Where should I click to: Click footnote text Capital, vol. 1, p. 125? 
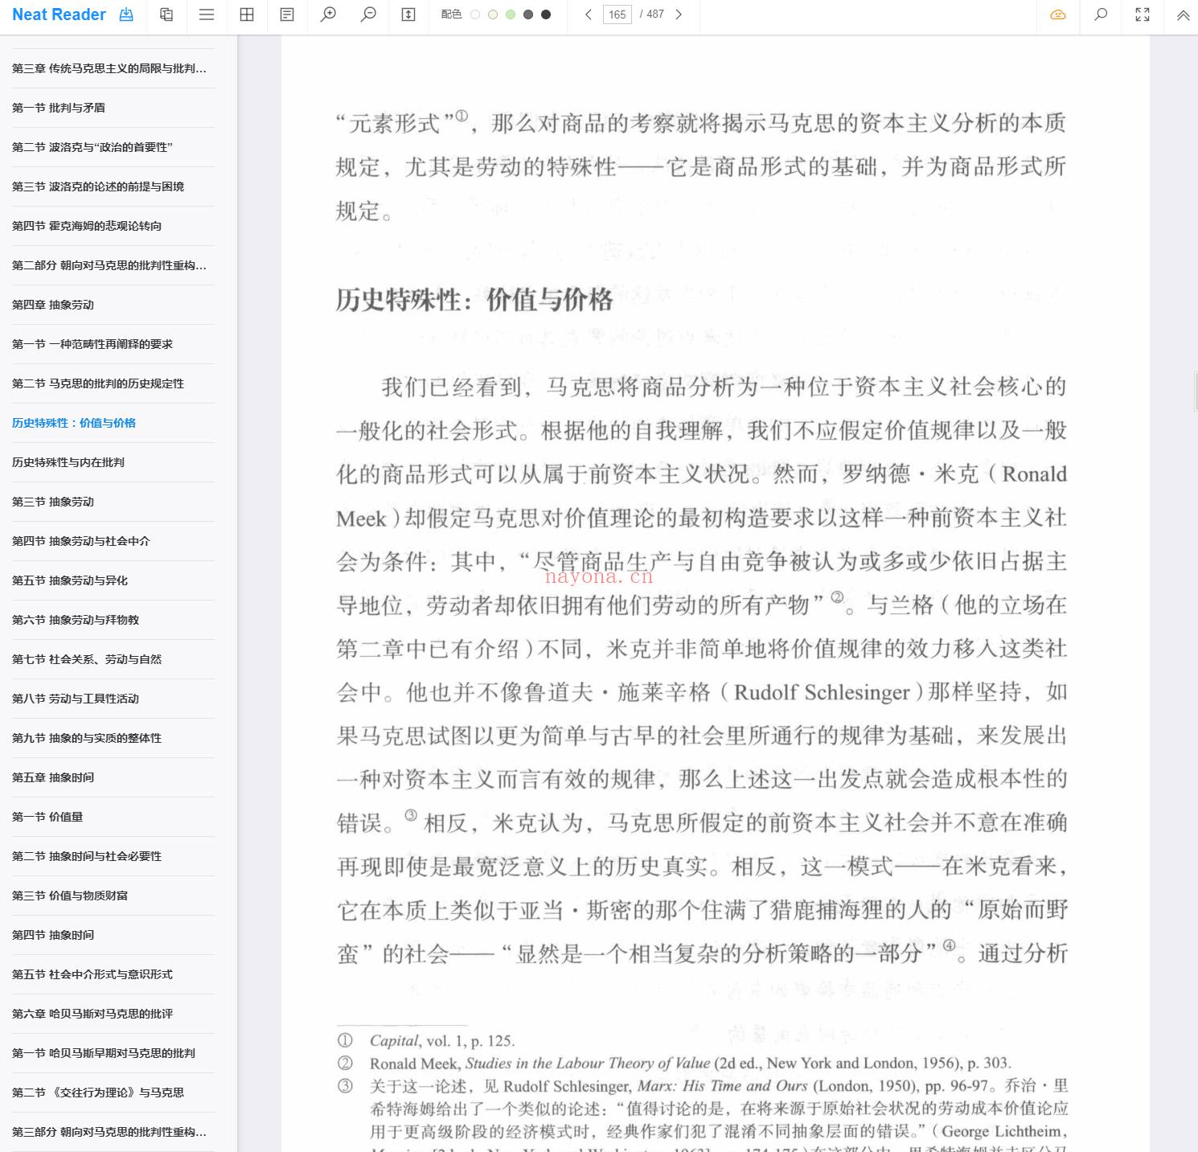tap(442, 1041)
